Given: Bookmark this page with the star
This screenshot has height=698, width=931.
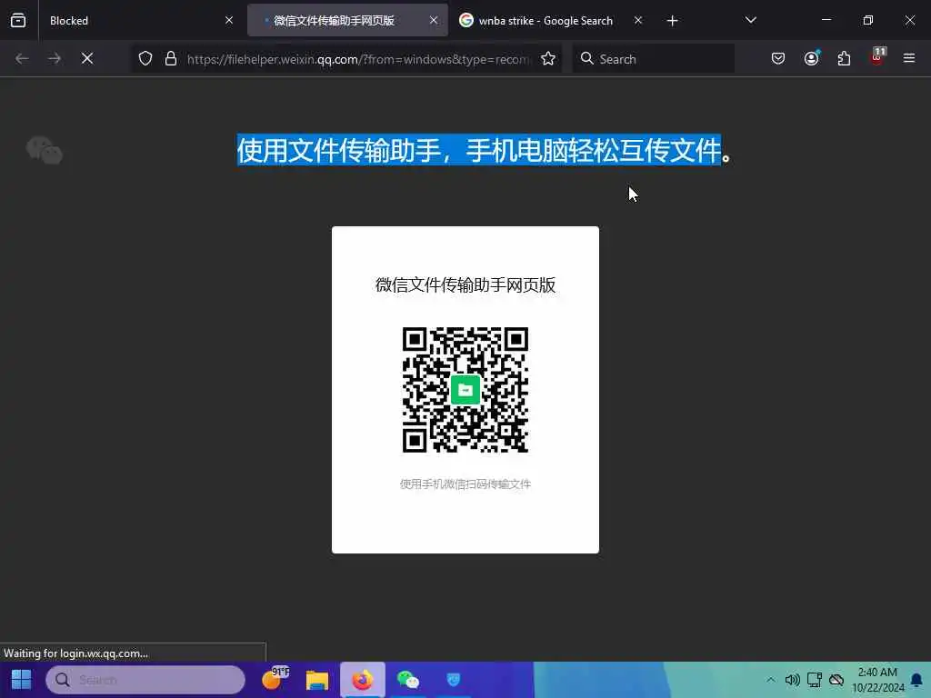Looking at the screenshot, I should [x=548, y=59].
